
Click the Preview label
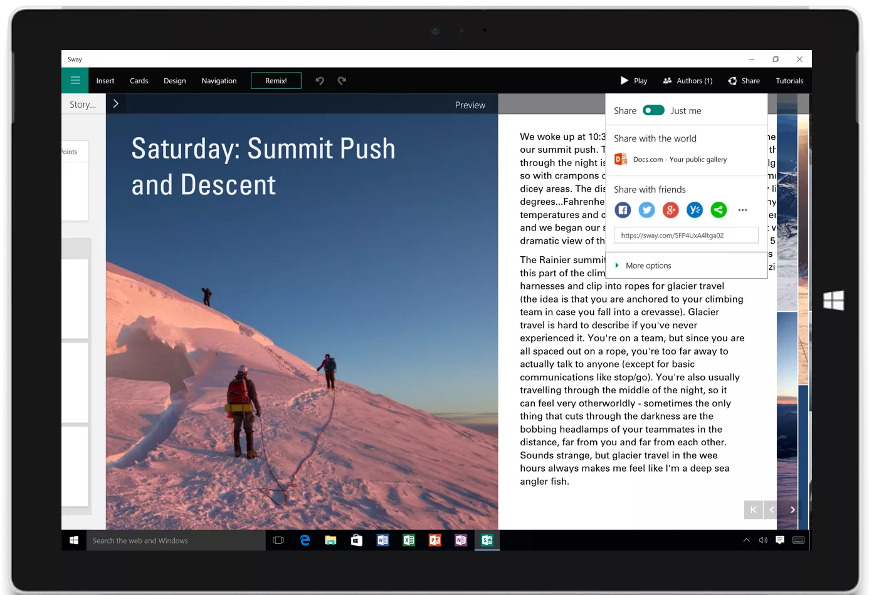point(470,105)
